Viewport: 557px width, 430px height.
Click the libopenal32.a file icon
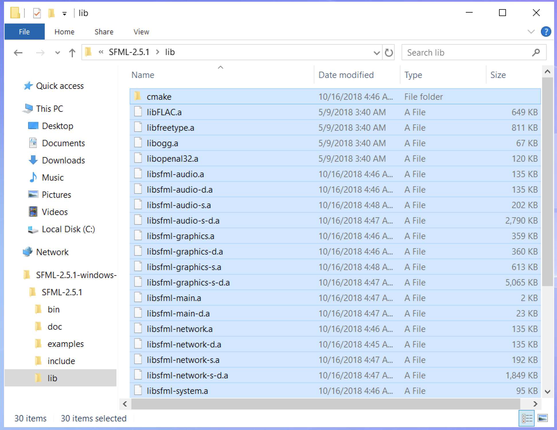138,158
